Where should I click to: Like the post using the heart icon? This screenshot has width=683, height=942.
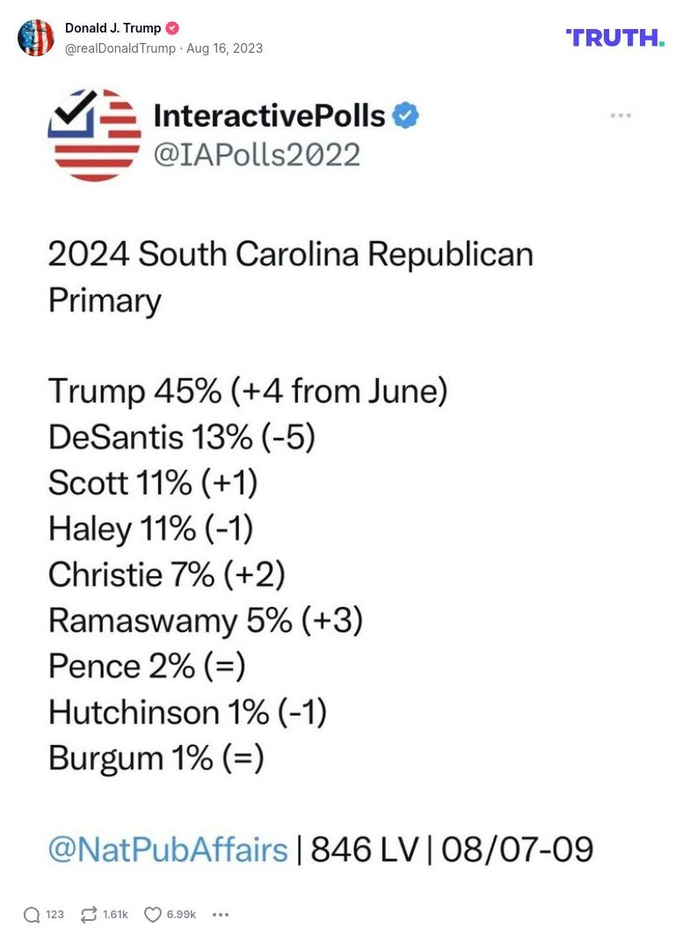pos(151,915)
